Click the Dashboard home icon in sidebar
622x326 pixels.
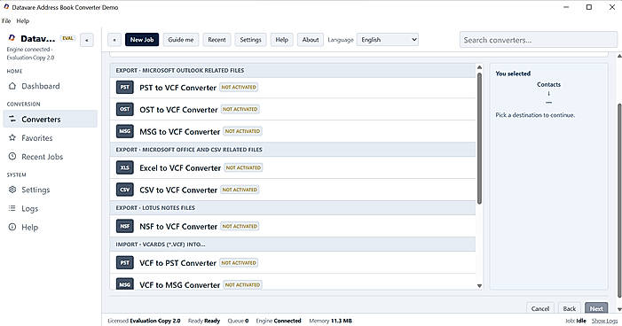(x=12, y=86)
